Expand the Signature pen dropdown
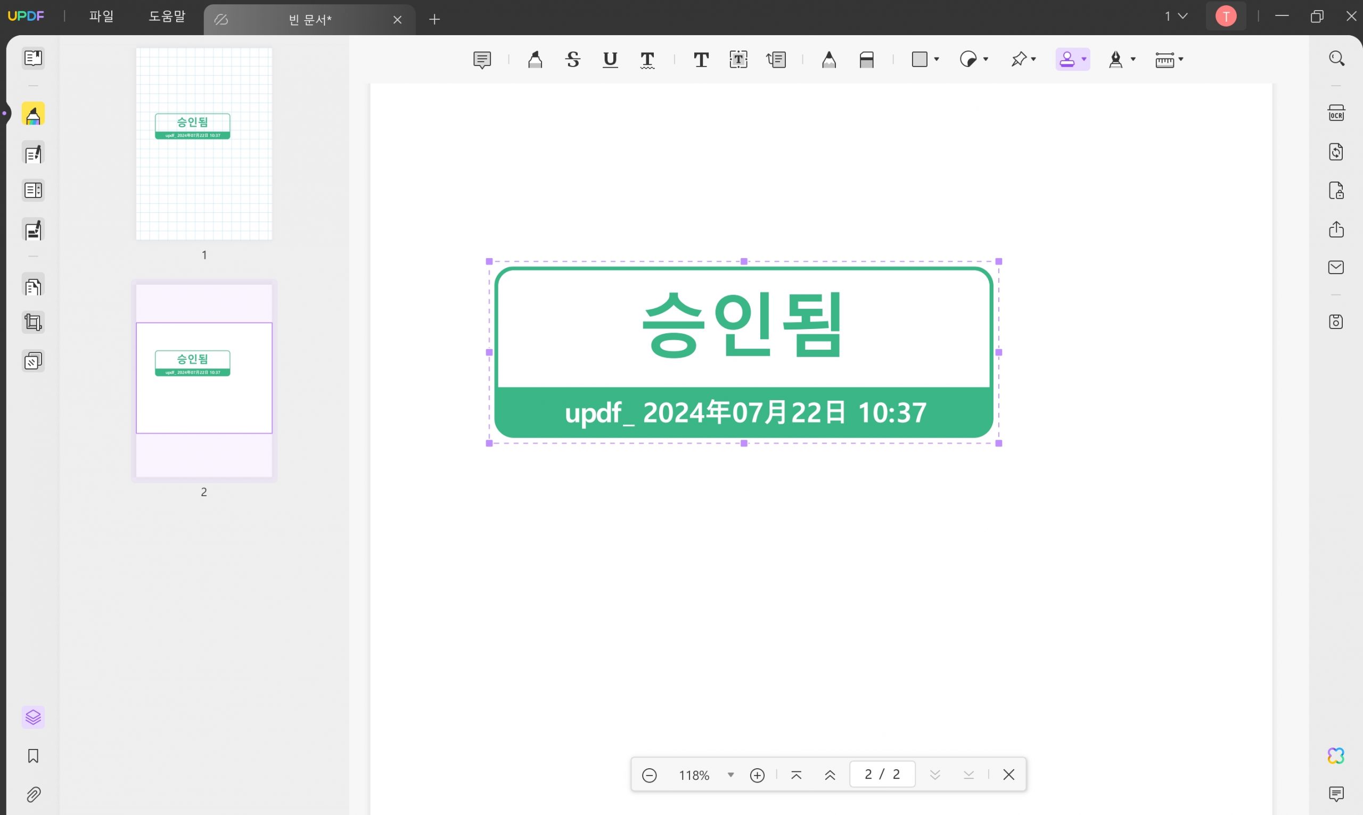1363x815 pixels. tap(1133, 59)
